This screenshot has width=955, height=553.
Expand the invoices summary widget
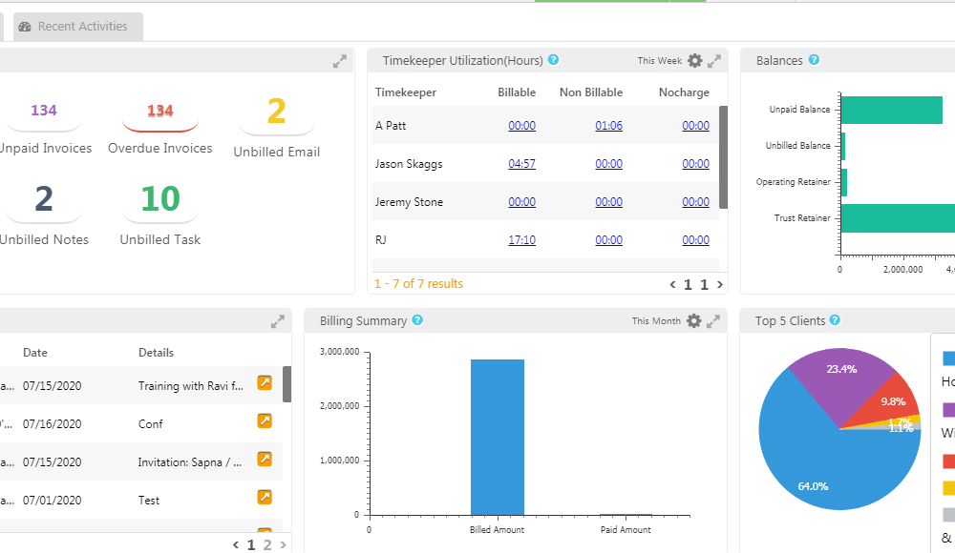click(x=339, y=61)
